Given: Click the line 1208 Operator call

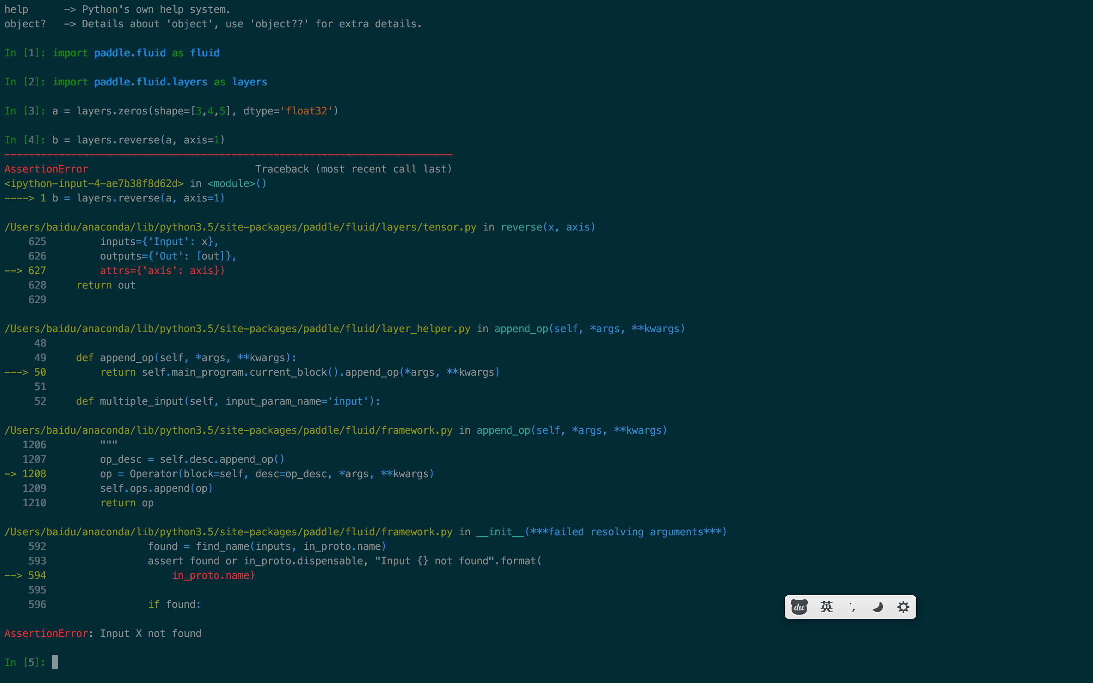Looking at the screenshot, I should (x=266, y=474).
